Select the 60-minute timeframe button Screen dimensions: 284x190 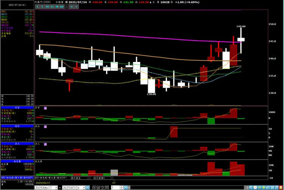(62, 6)
